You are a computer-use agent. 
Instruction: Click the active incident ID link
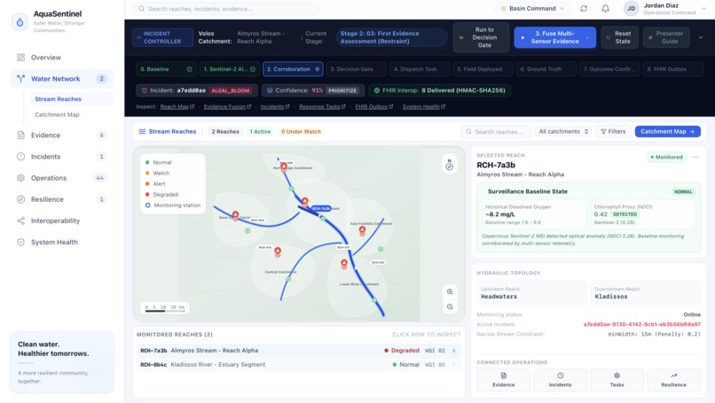pyautogui.click(x=641, y=324)
